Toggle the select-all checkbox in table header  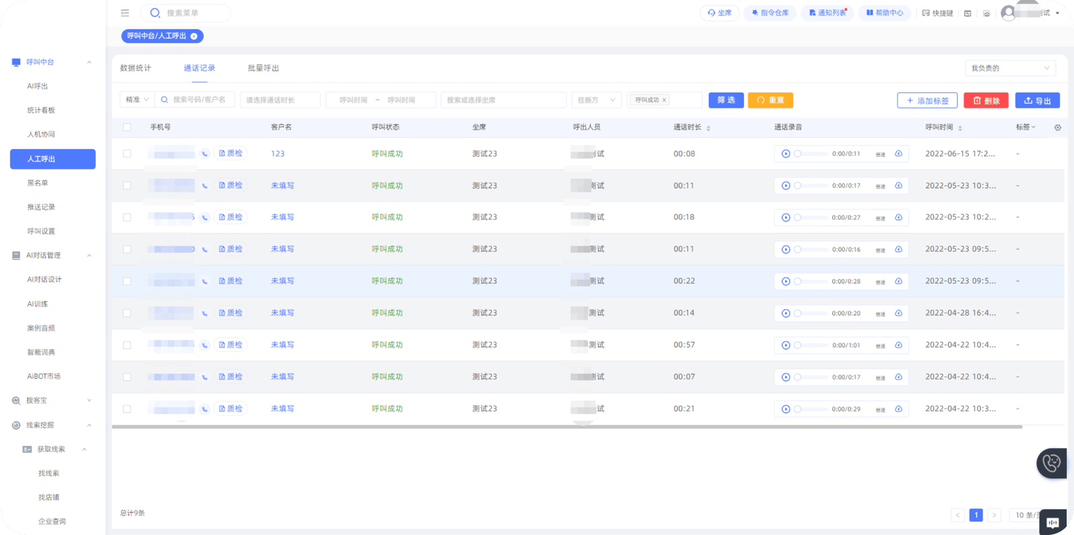pyautogui.click(x=127, y=127)
